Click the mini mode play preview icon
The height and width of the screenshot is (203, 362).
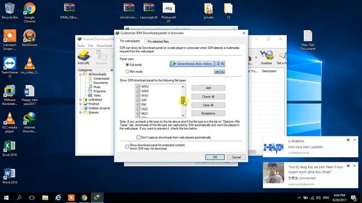(x=217, y=72)
